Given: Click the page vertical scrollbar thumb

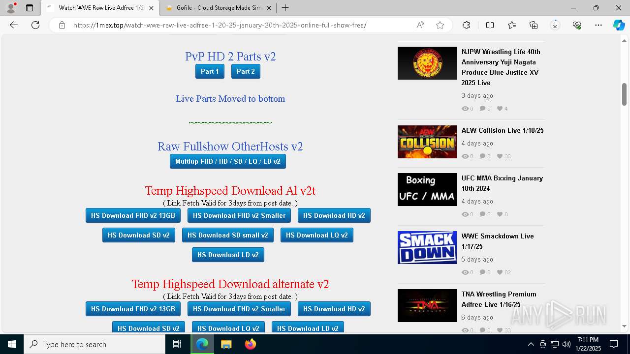Looking at the screenshot, I should point(624,94).
